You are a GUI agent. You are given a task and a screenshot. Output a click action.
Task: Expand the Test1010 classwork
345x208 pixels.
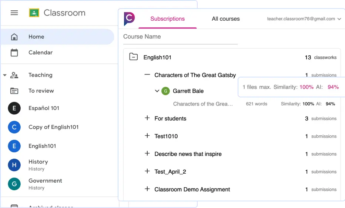147,136
